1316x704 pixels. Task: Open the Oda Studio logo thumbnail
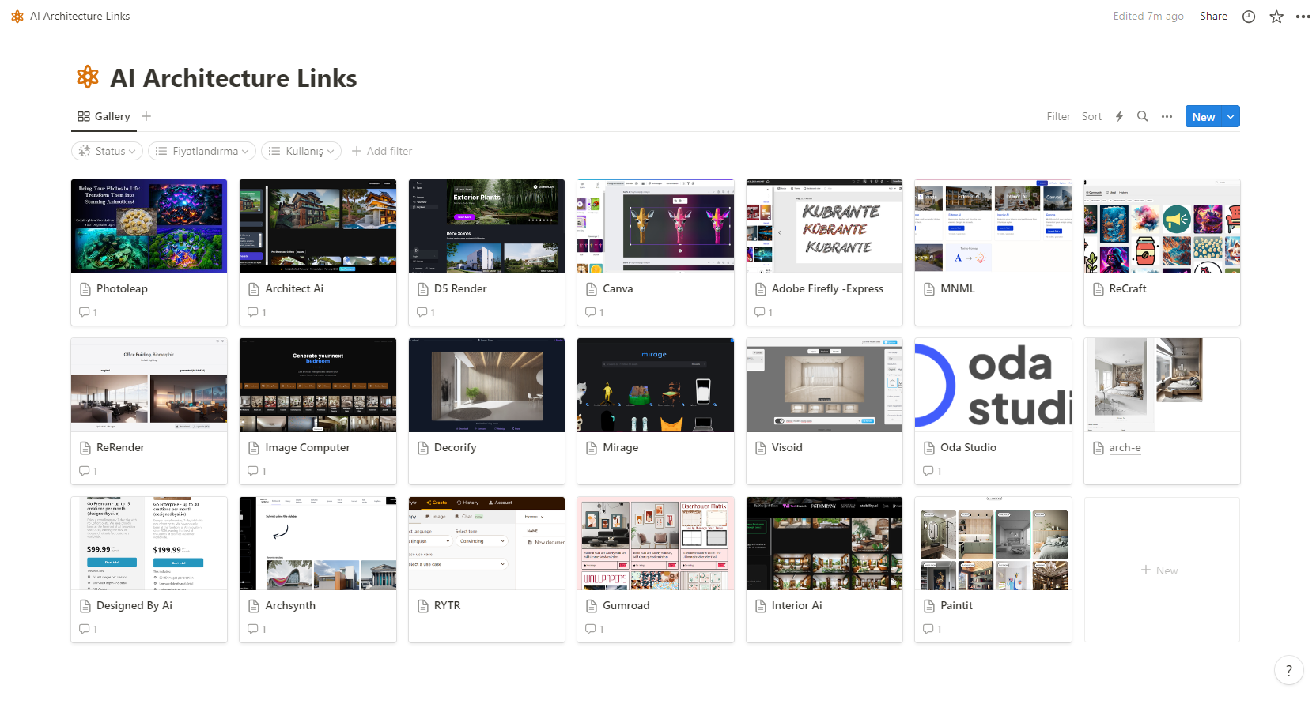[x=993, y=385]
